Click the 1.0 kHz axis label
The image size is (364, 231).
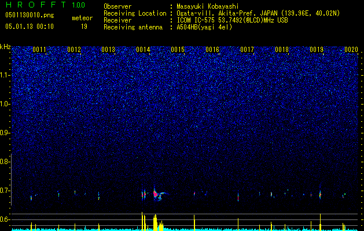tap(4, 104)
